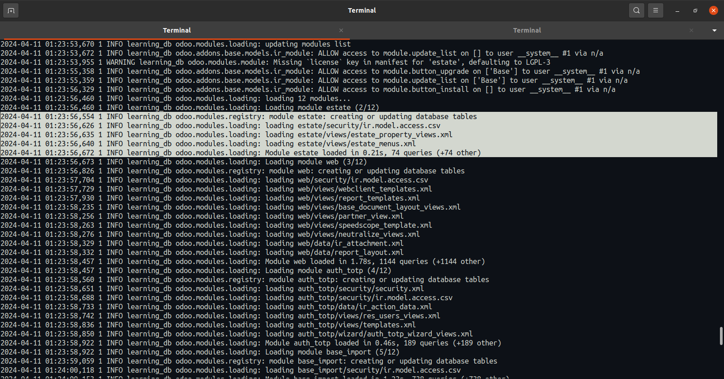Open the terminal search tool
Viewport: 724px width, 379px height.
[x=636, y=10]
